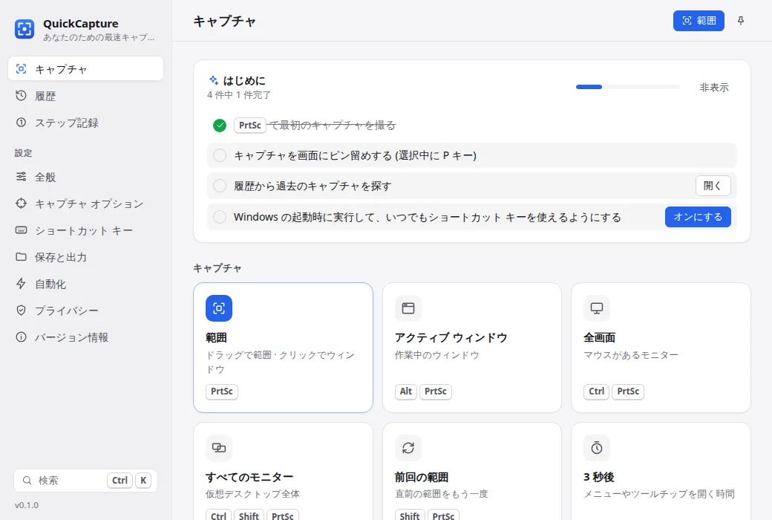Click the Ctrl key badge in search box

[120, 480]
